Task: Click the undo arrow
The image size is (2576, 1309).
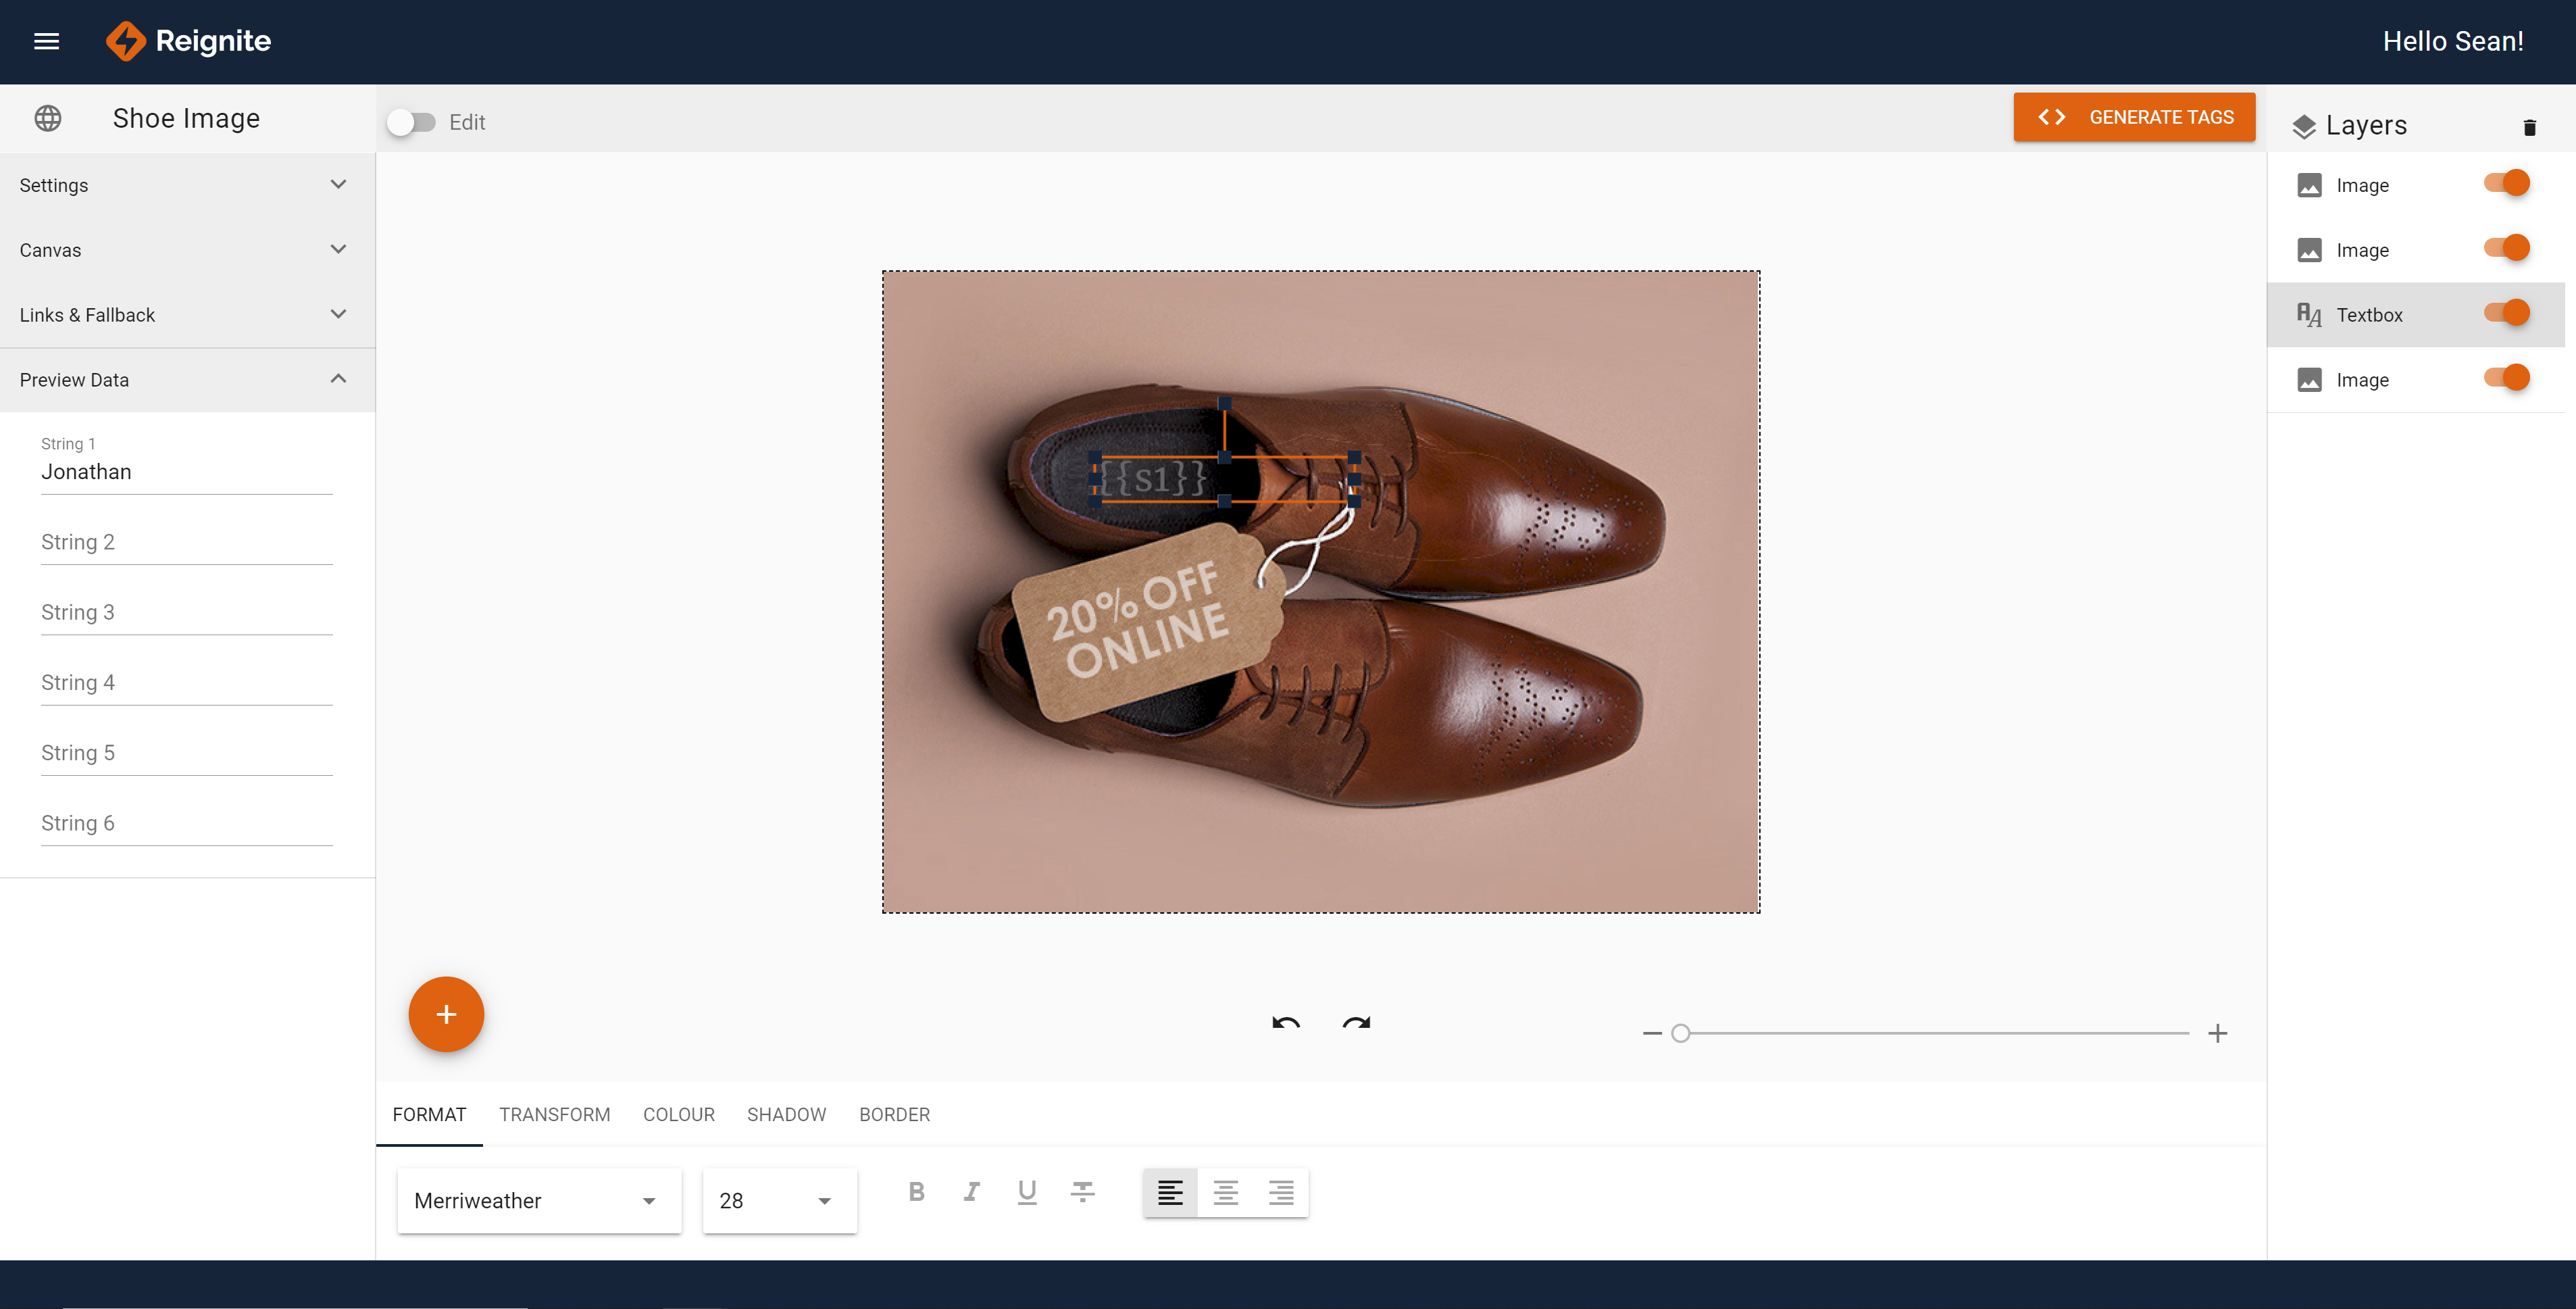Action: 1286,1023
